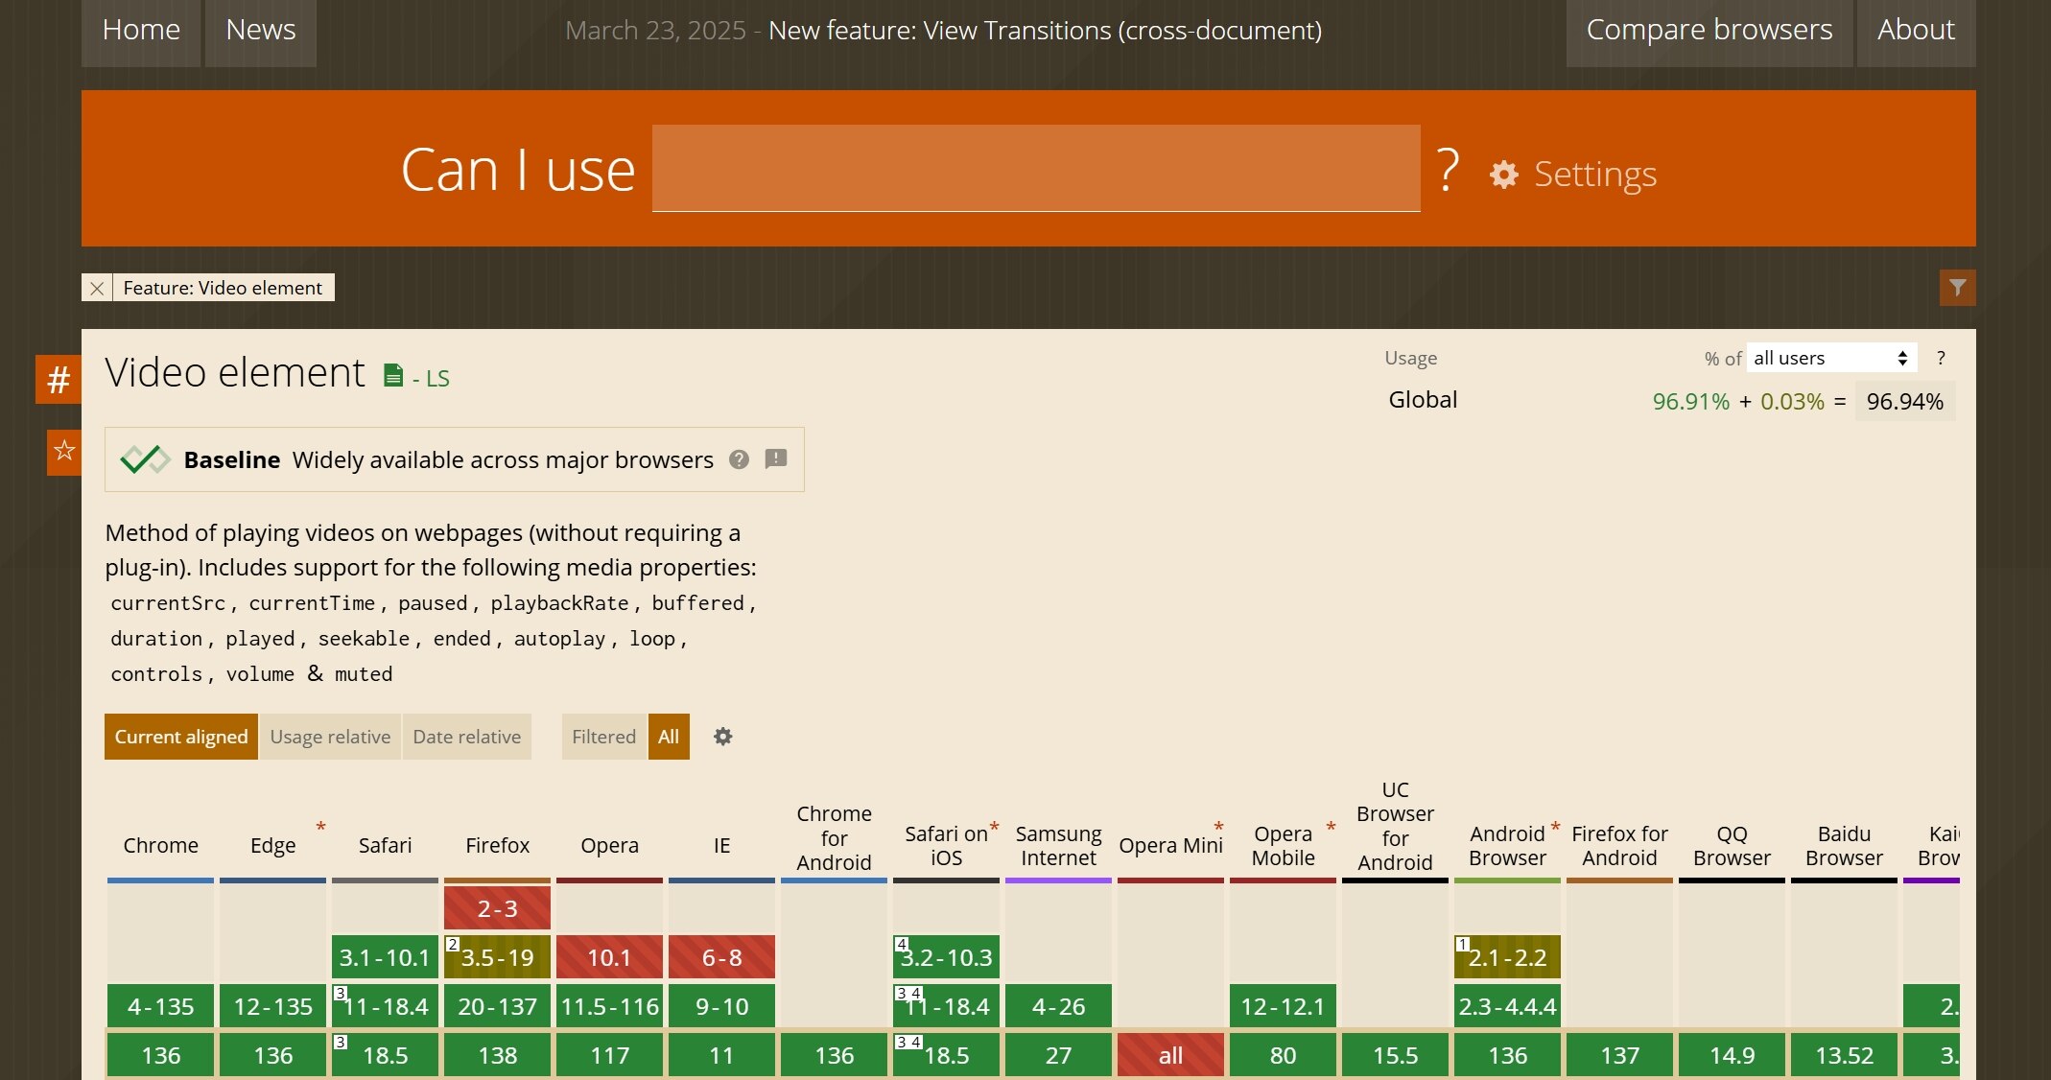The image size is (2051, 1080).
Task: Click the Edge browser column header
Action: [x=273, y=846]
